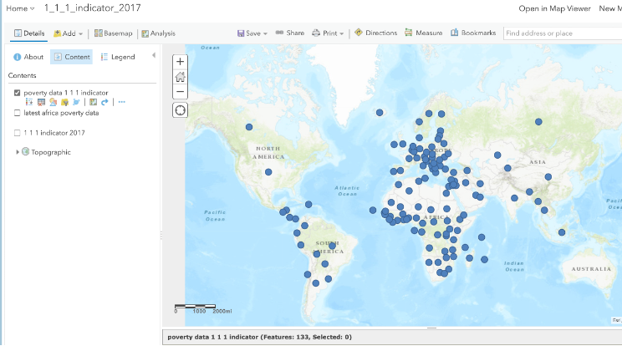Open the Analysis tools
The image size is (622, 346).
(x=158, y=33)
